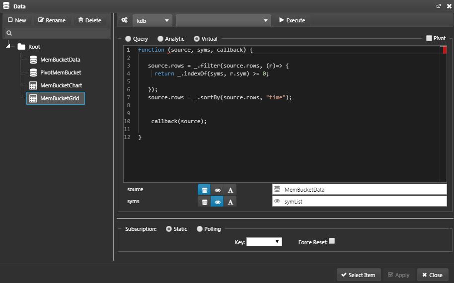
Task: Click the MemBucketData source value field
Action: [359, 190]
